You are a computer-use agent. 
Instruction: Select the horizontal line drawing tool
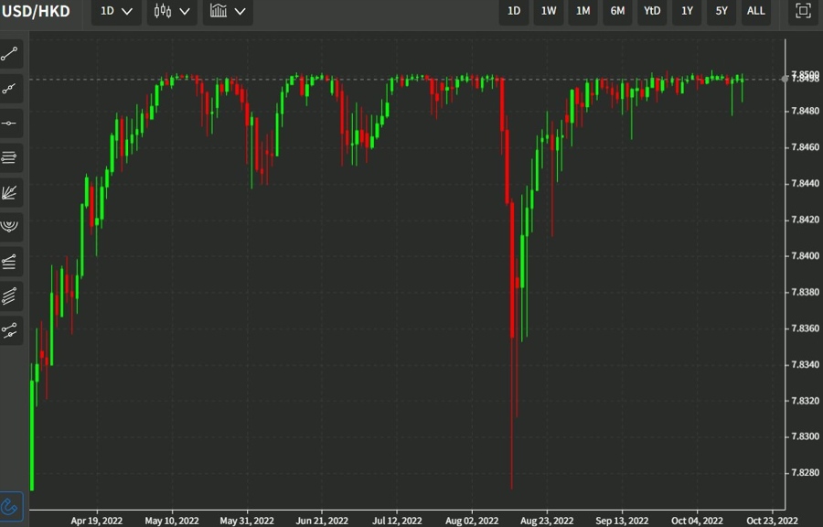10,124
